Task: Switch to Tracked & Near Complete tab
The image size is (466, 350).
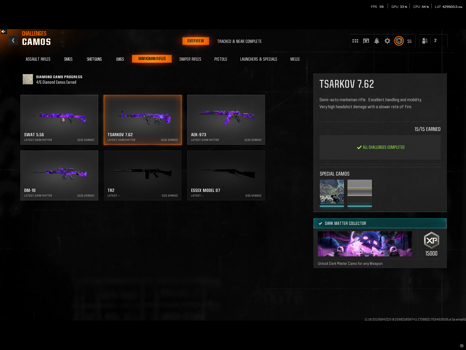Action: click(x=239, y=41)
